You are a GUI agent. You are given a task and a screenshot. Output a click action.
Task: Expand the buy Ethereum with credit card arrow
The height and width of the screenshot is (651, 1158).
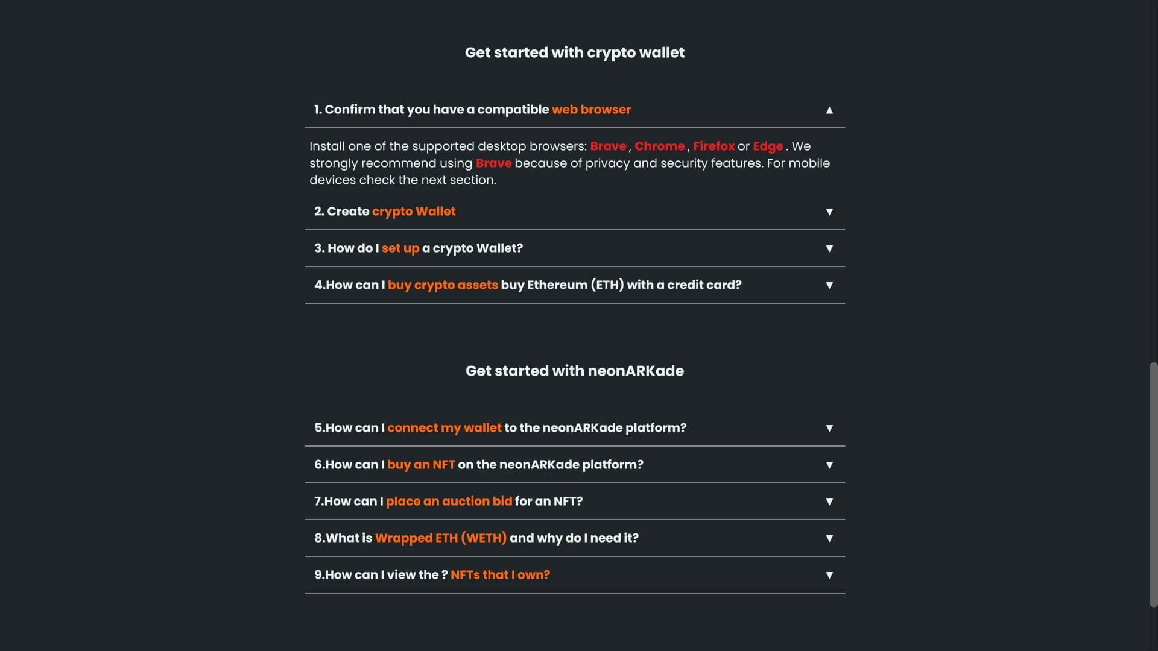pyautogui.click(x=829, y=285)
